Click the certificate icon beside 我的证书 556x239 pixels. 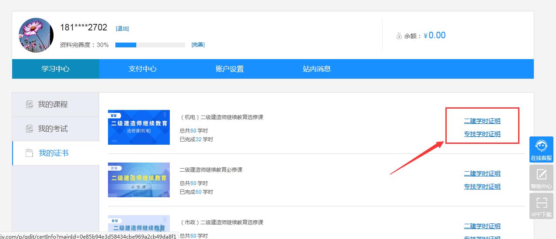tap(30, 153)
